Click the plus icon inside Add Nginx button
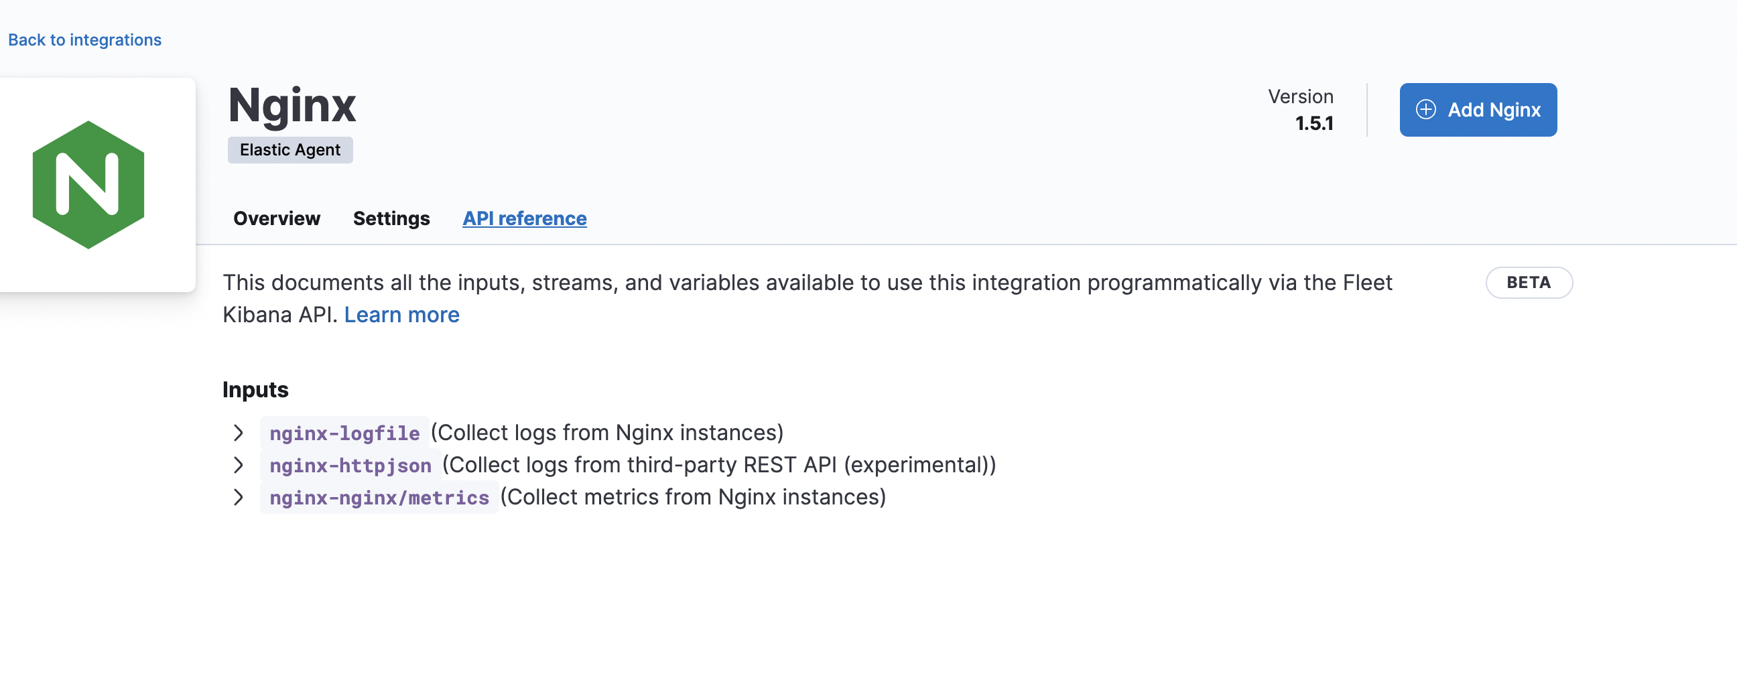Viewport: 1737px width, 686px height. click(x=1426, y=109)
